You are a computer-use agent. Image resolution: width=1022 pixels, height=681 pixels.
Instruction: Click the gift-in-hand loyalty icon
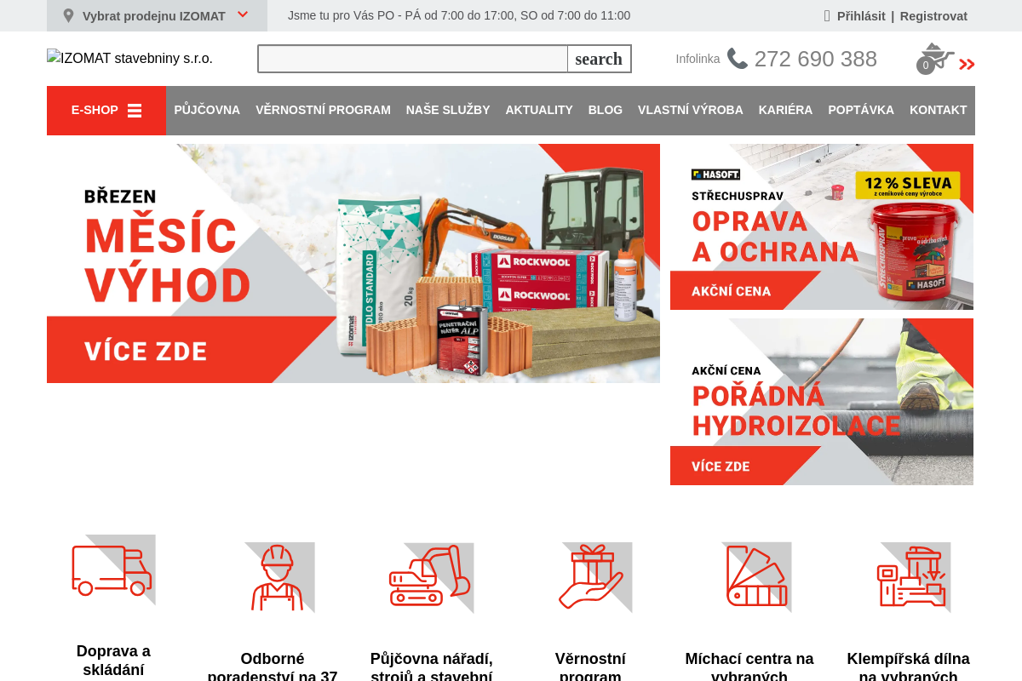[x=594, y=577]
